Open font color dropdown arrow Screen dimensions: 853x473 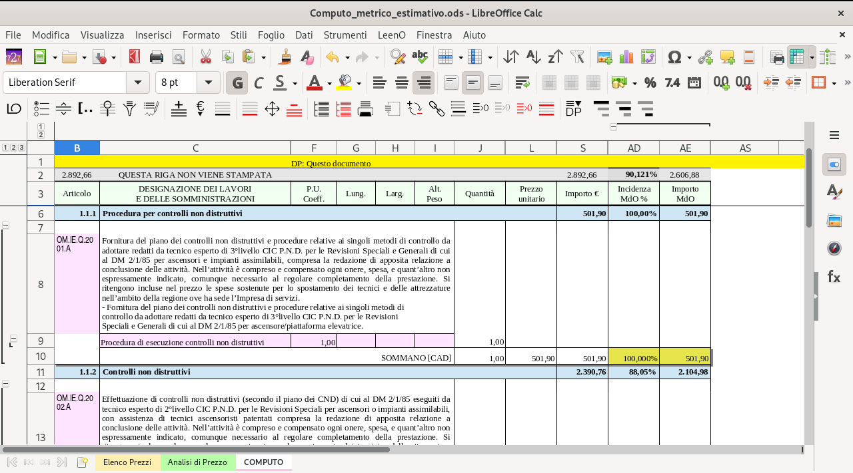tap(329, 83)
